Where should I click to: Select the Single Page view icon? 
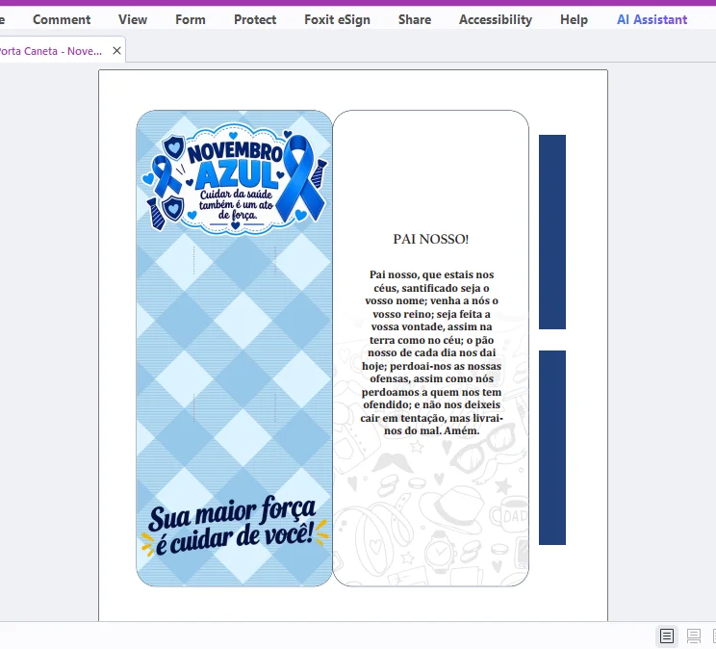click(x=667, y=636)
